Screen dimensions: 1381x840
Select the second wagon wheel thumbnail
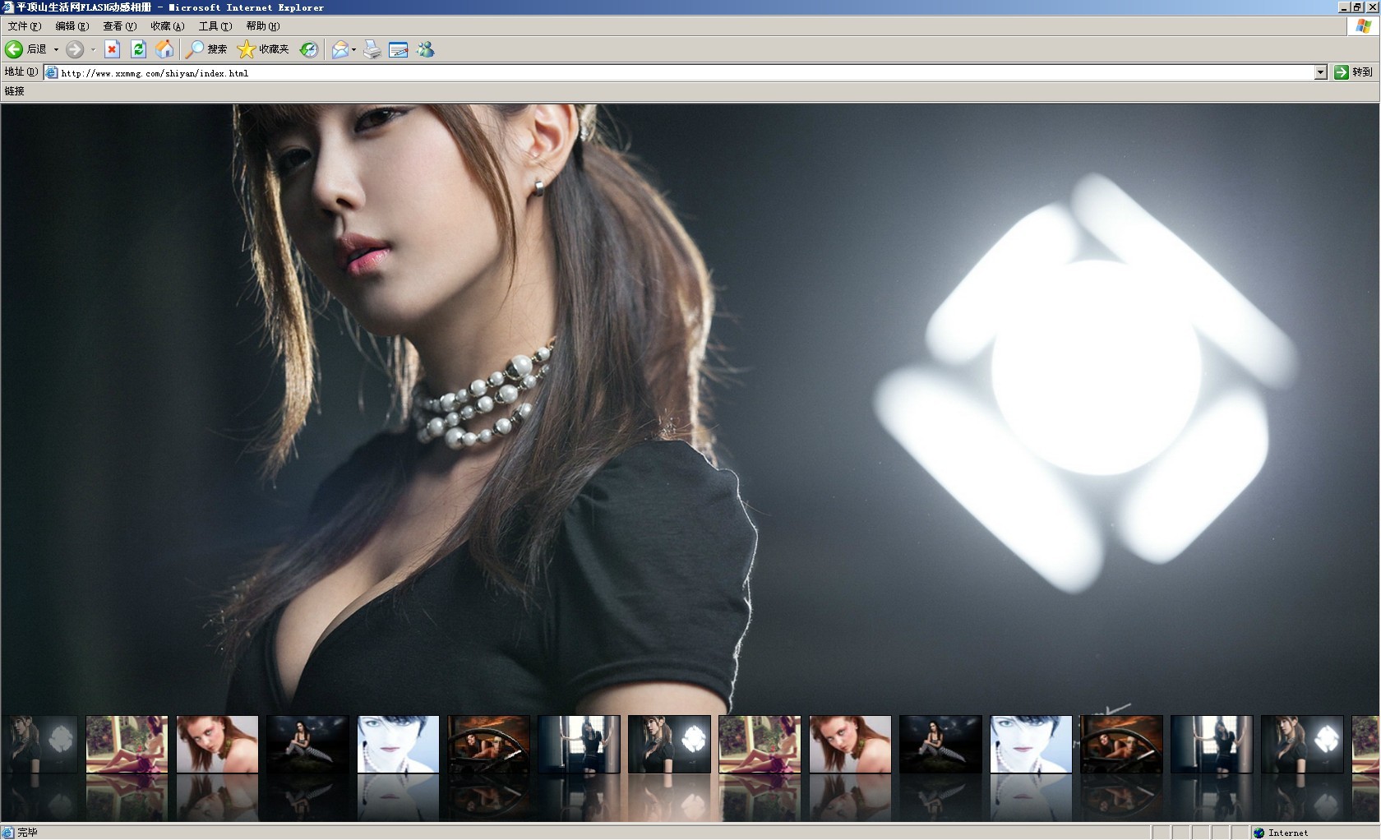(1121, 745)
